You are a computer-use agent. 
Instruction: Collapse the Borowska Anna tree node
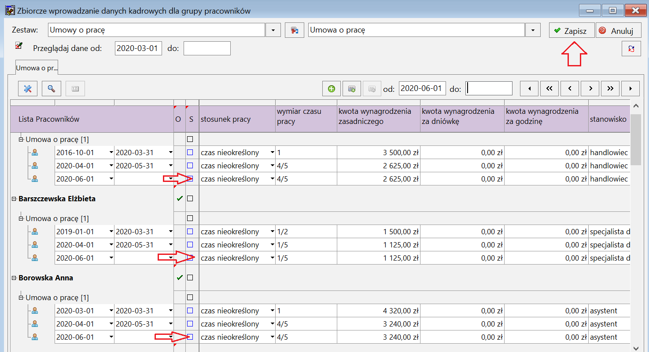coord(14,278)
